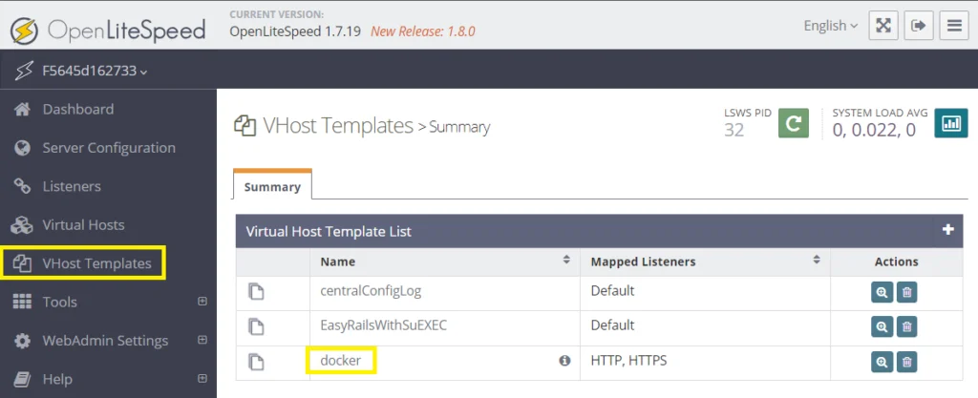Open the docker template link
The height and width of the screenshot is (398, 978).
(x=341, y=360)
